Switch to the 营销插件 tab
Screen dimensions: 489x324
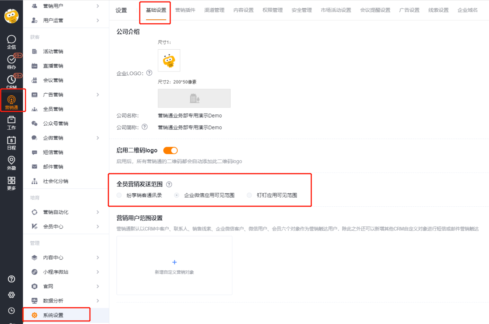click(185, 10)
